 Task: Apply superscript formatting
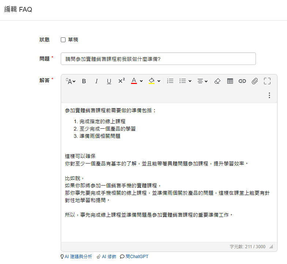(x=122, y=81)
